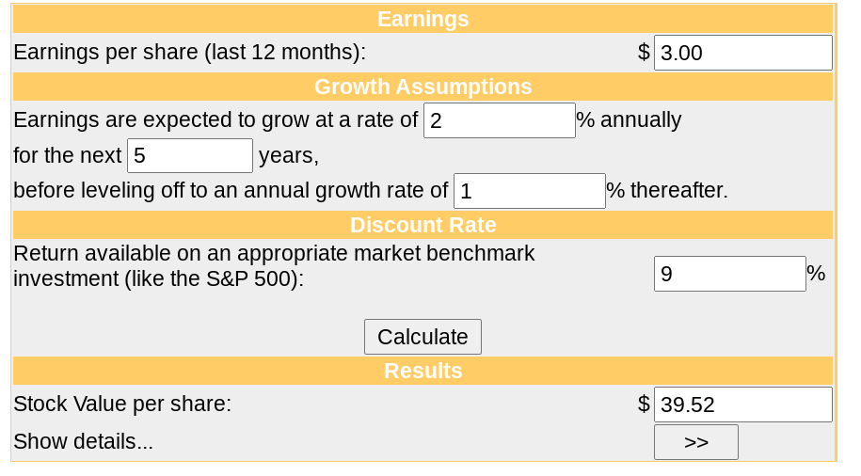Click the '% annually' text
861x476 pixels.
coord(629,119)
